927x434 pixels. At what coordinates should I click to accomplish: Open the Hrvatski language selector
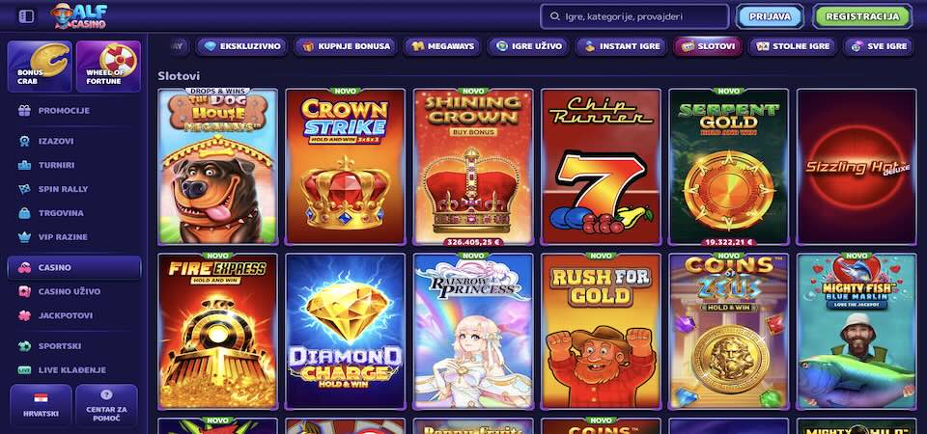41,405
